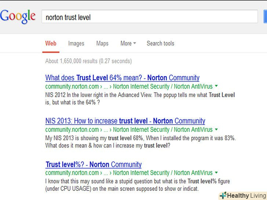The image size is (267, 200).
Task: Switch to the Maps tab
Action: click(102, 44)
